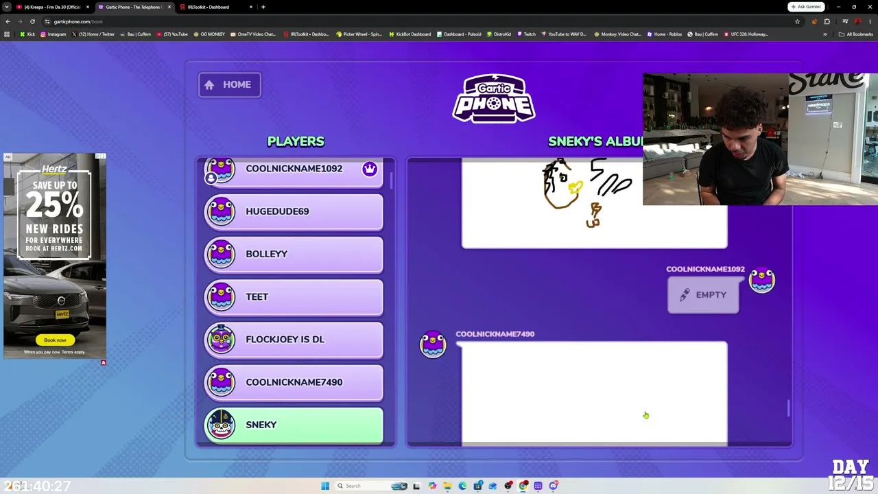Open the Windows Start menu

point(325,486)
